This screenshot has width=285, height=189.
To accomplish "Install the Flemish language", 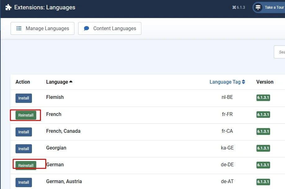I will pos(24,98).
